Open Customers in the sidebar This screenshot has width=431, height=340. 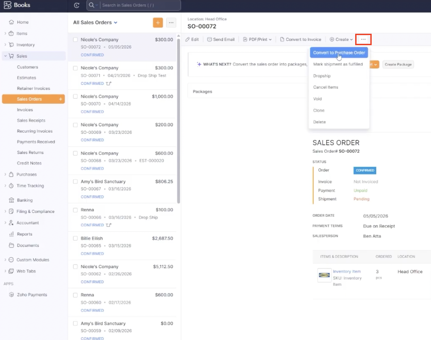pos(27,67)
